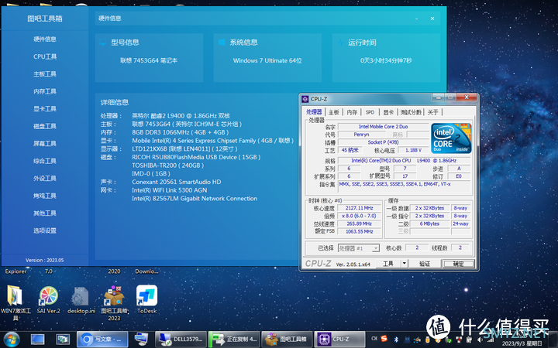Click the TOSHIBA-TR200 ( 240GB ) disk line
Image resolution: width=558 pixels, height=348 pixels.
click(167, 165)
